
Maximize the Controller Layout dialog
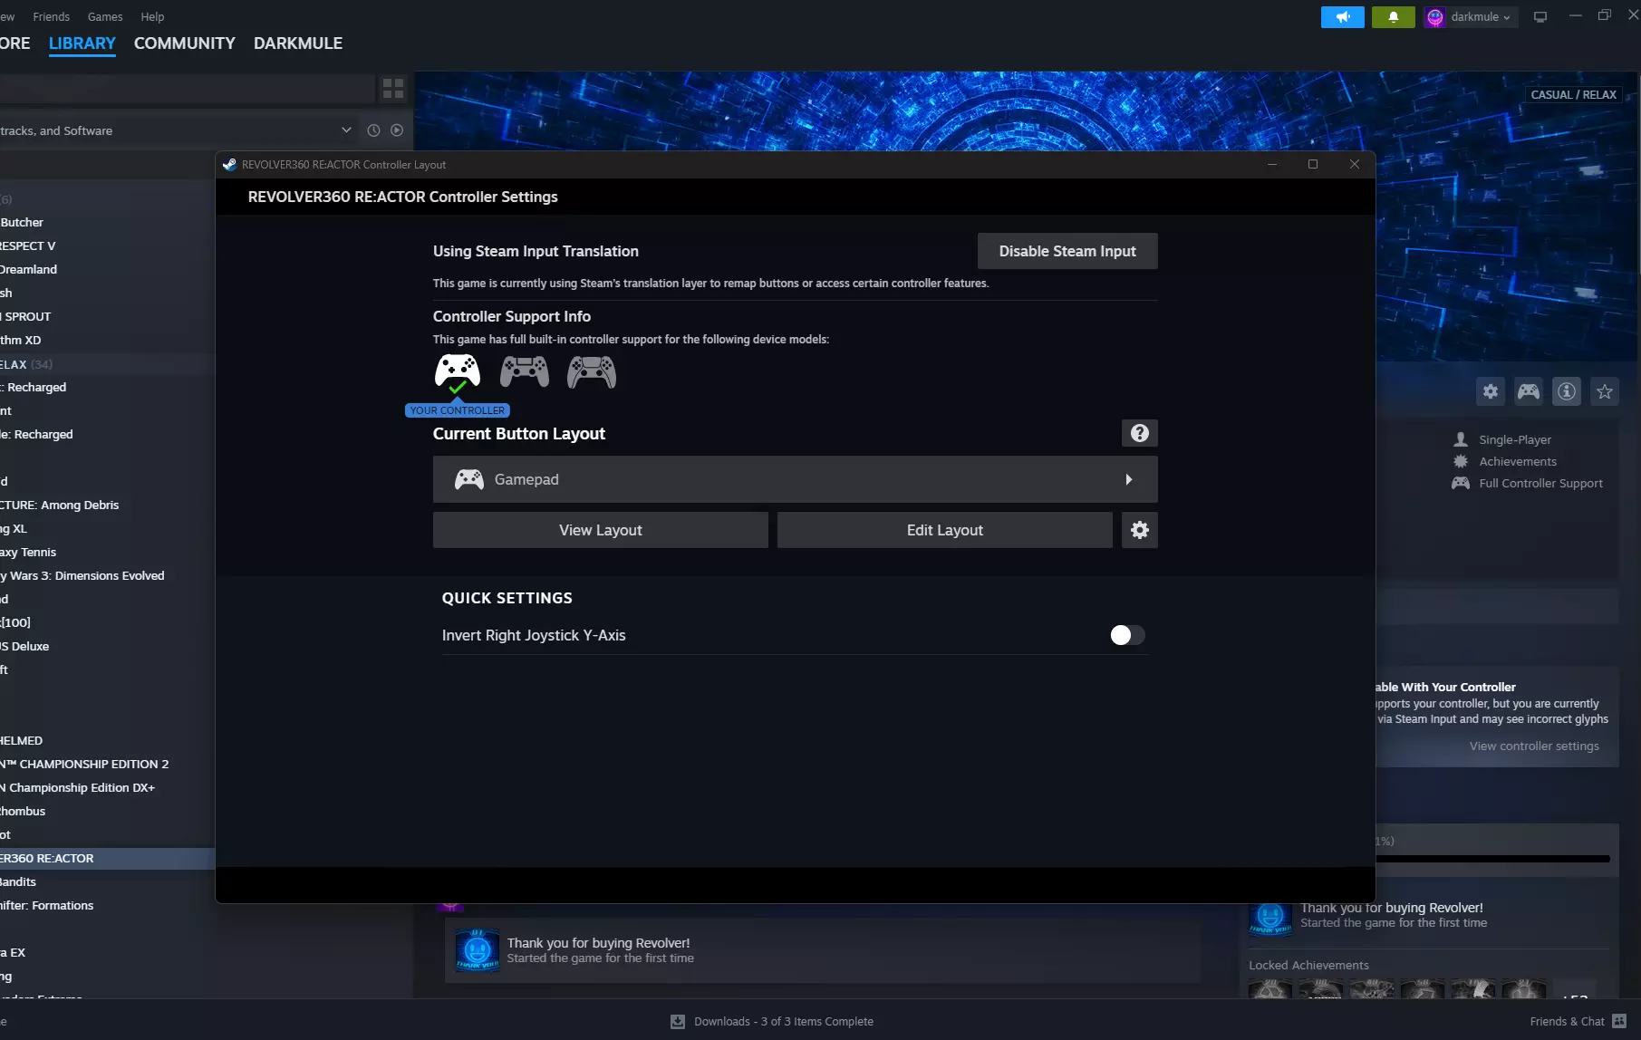(1313, 164)
